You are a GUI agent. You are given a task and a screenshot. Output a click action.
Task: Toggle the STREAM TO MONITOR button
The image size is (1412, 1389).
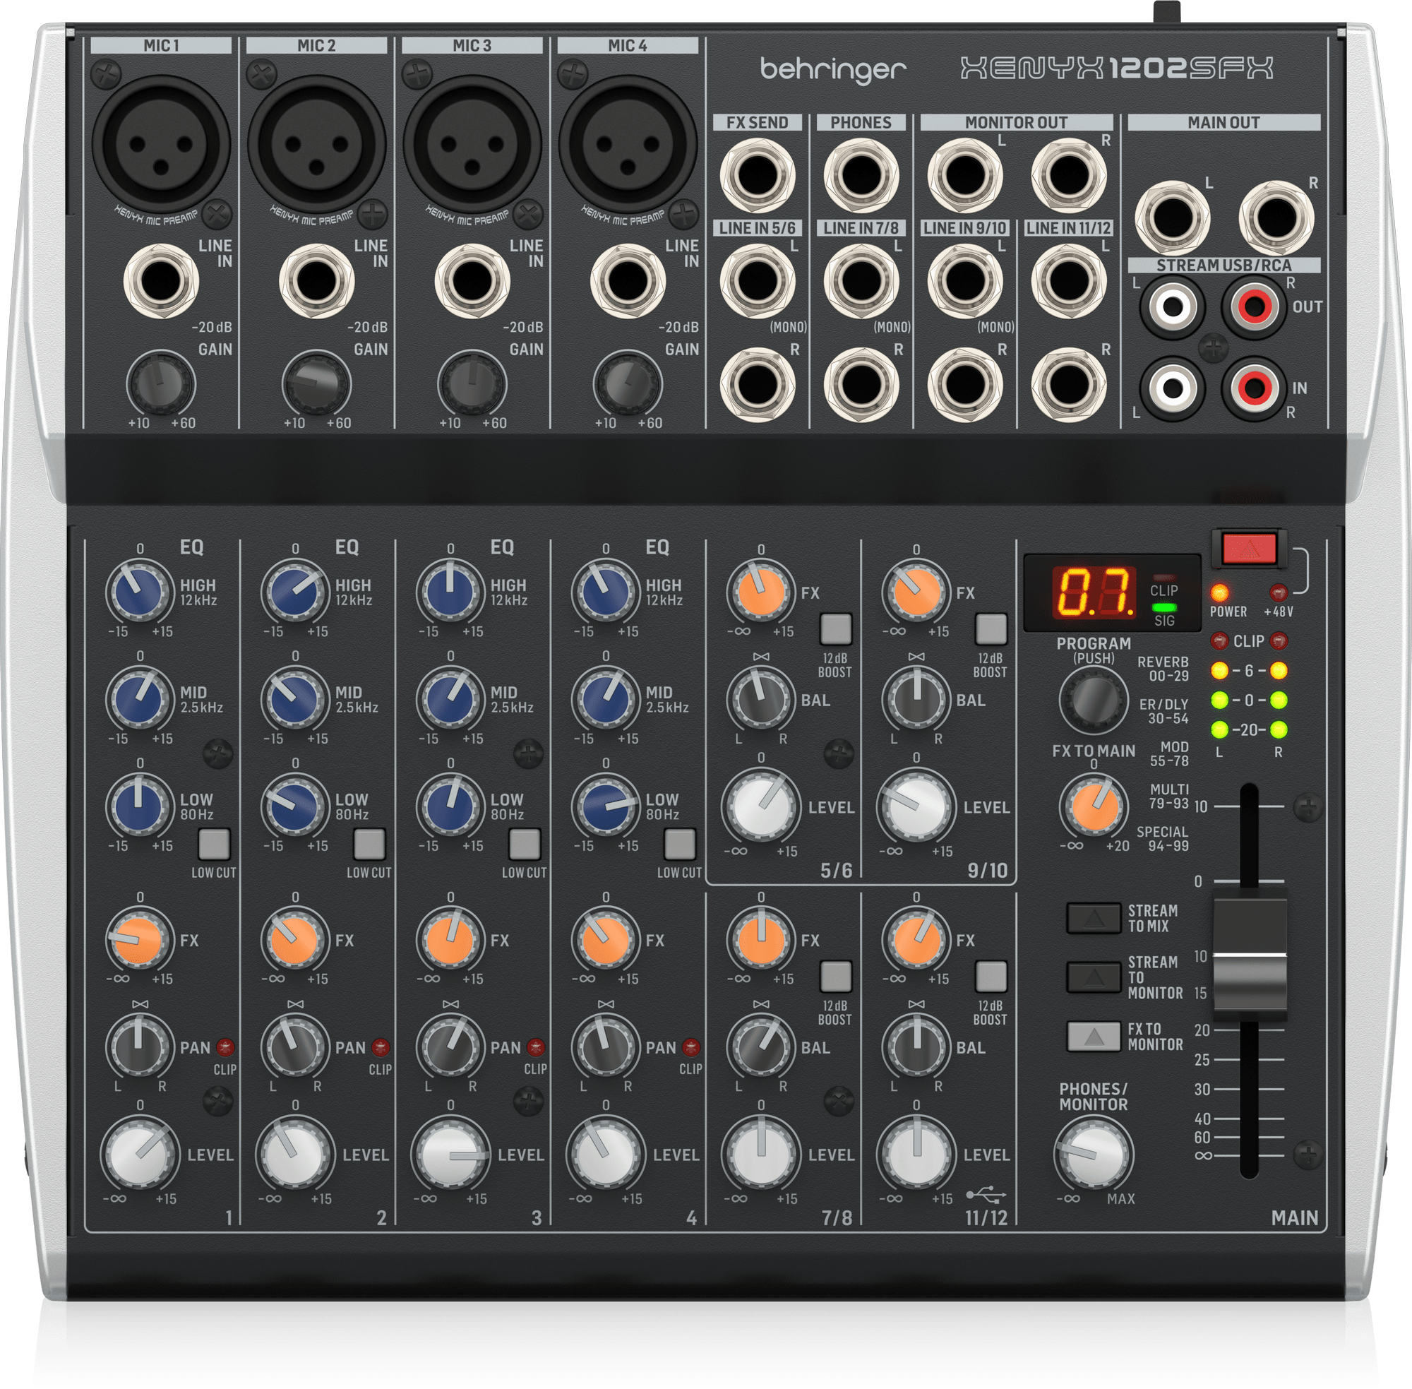tap(1094, 977)
